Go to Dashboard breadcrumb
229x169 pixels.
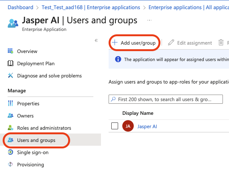[20, 7]
